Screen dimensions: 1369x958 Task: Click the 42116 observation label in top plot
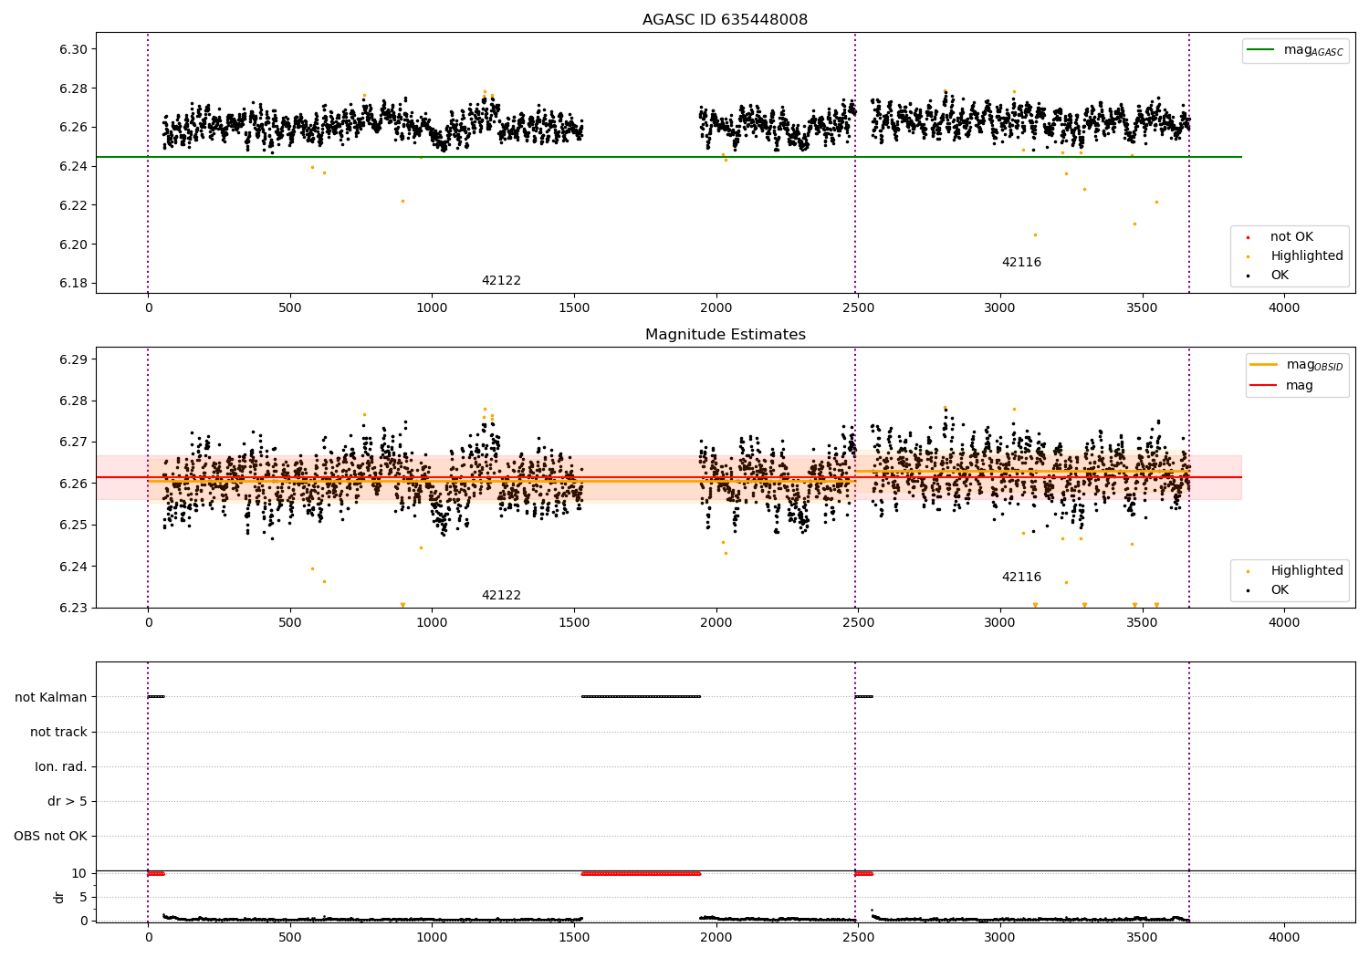(1021, 263)
